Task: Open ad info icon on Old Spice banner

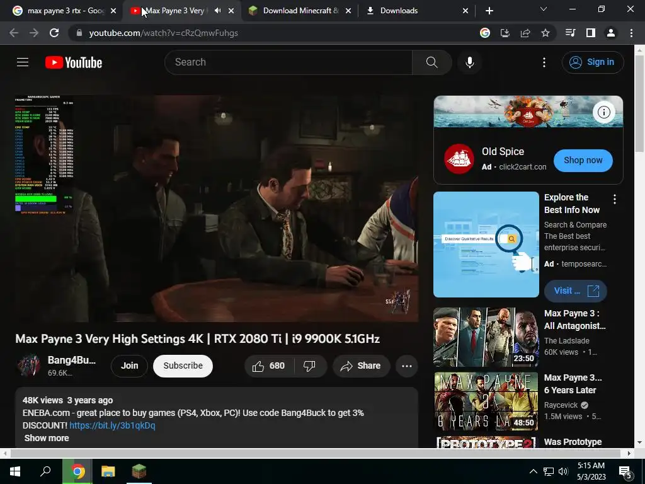Action: coord(603,112)
